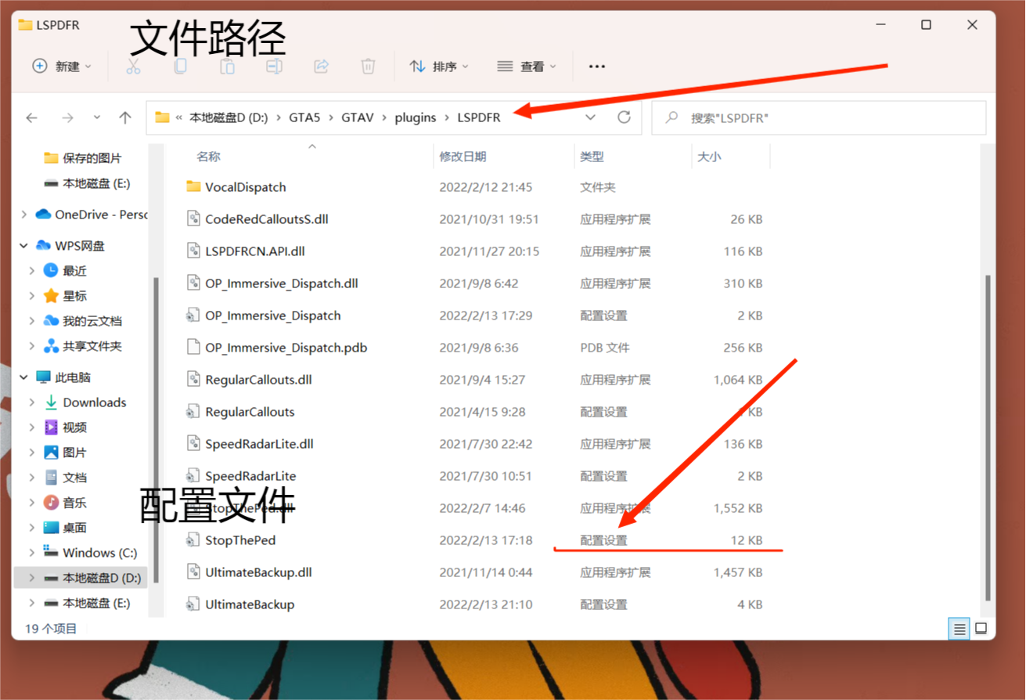Click the Paste clipboard icon
The width and height of the screenshot is (1026, 700).
(x=227, y=67)
